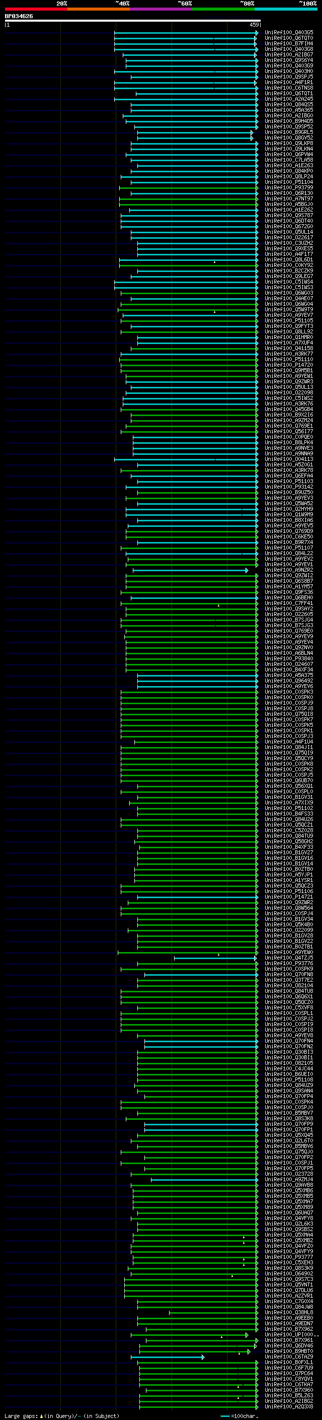Click hit label UniRef100_O22099

pos(289,930)
